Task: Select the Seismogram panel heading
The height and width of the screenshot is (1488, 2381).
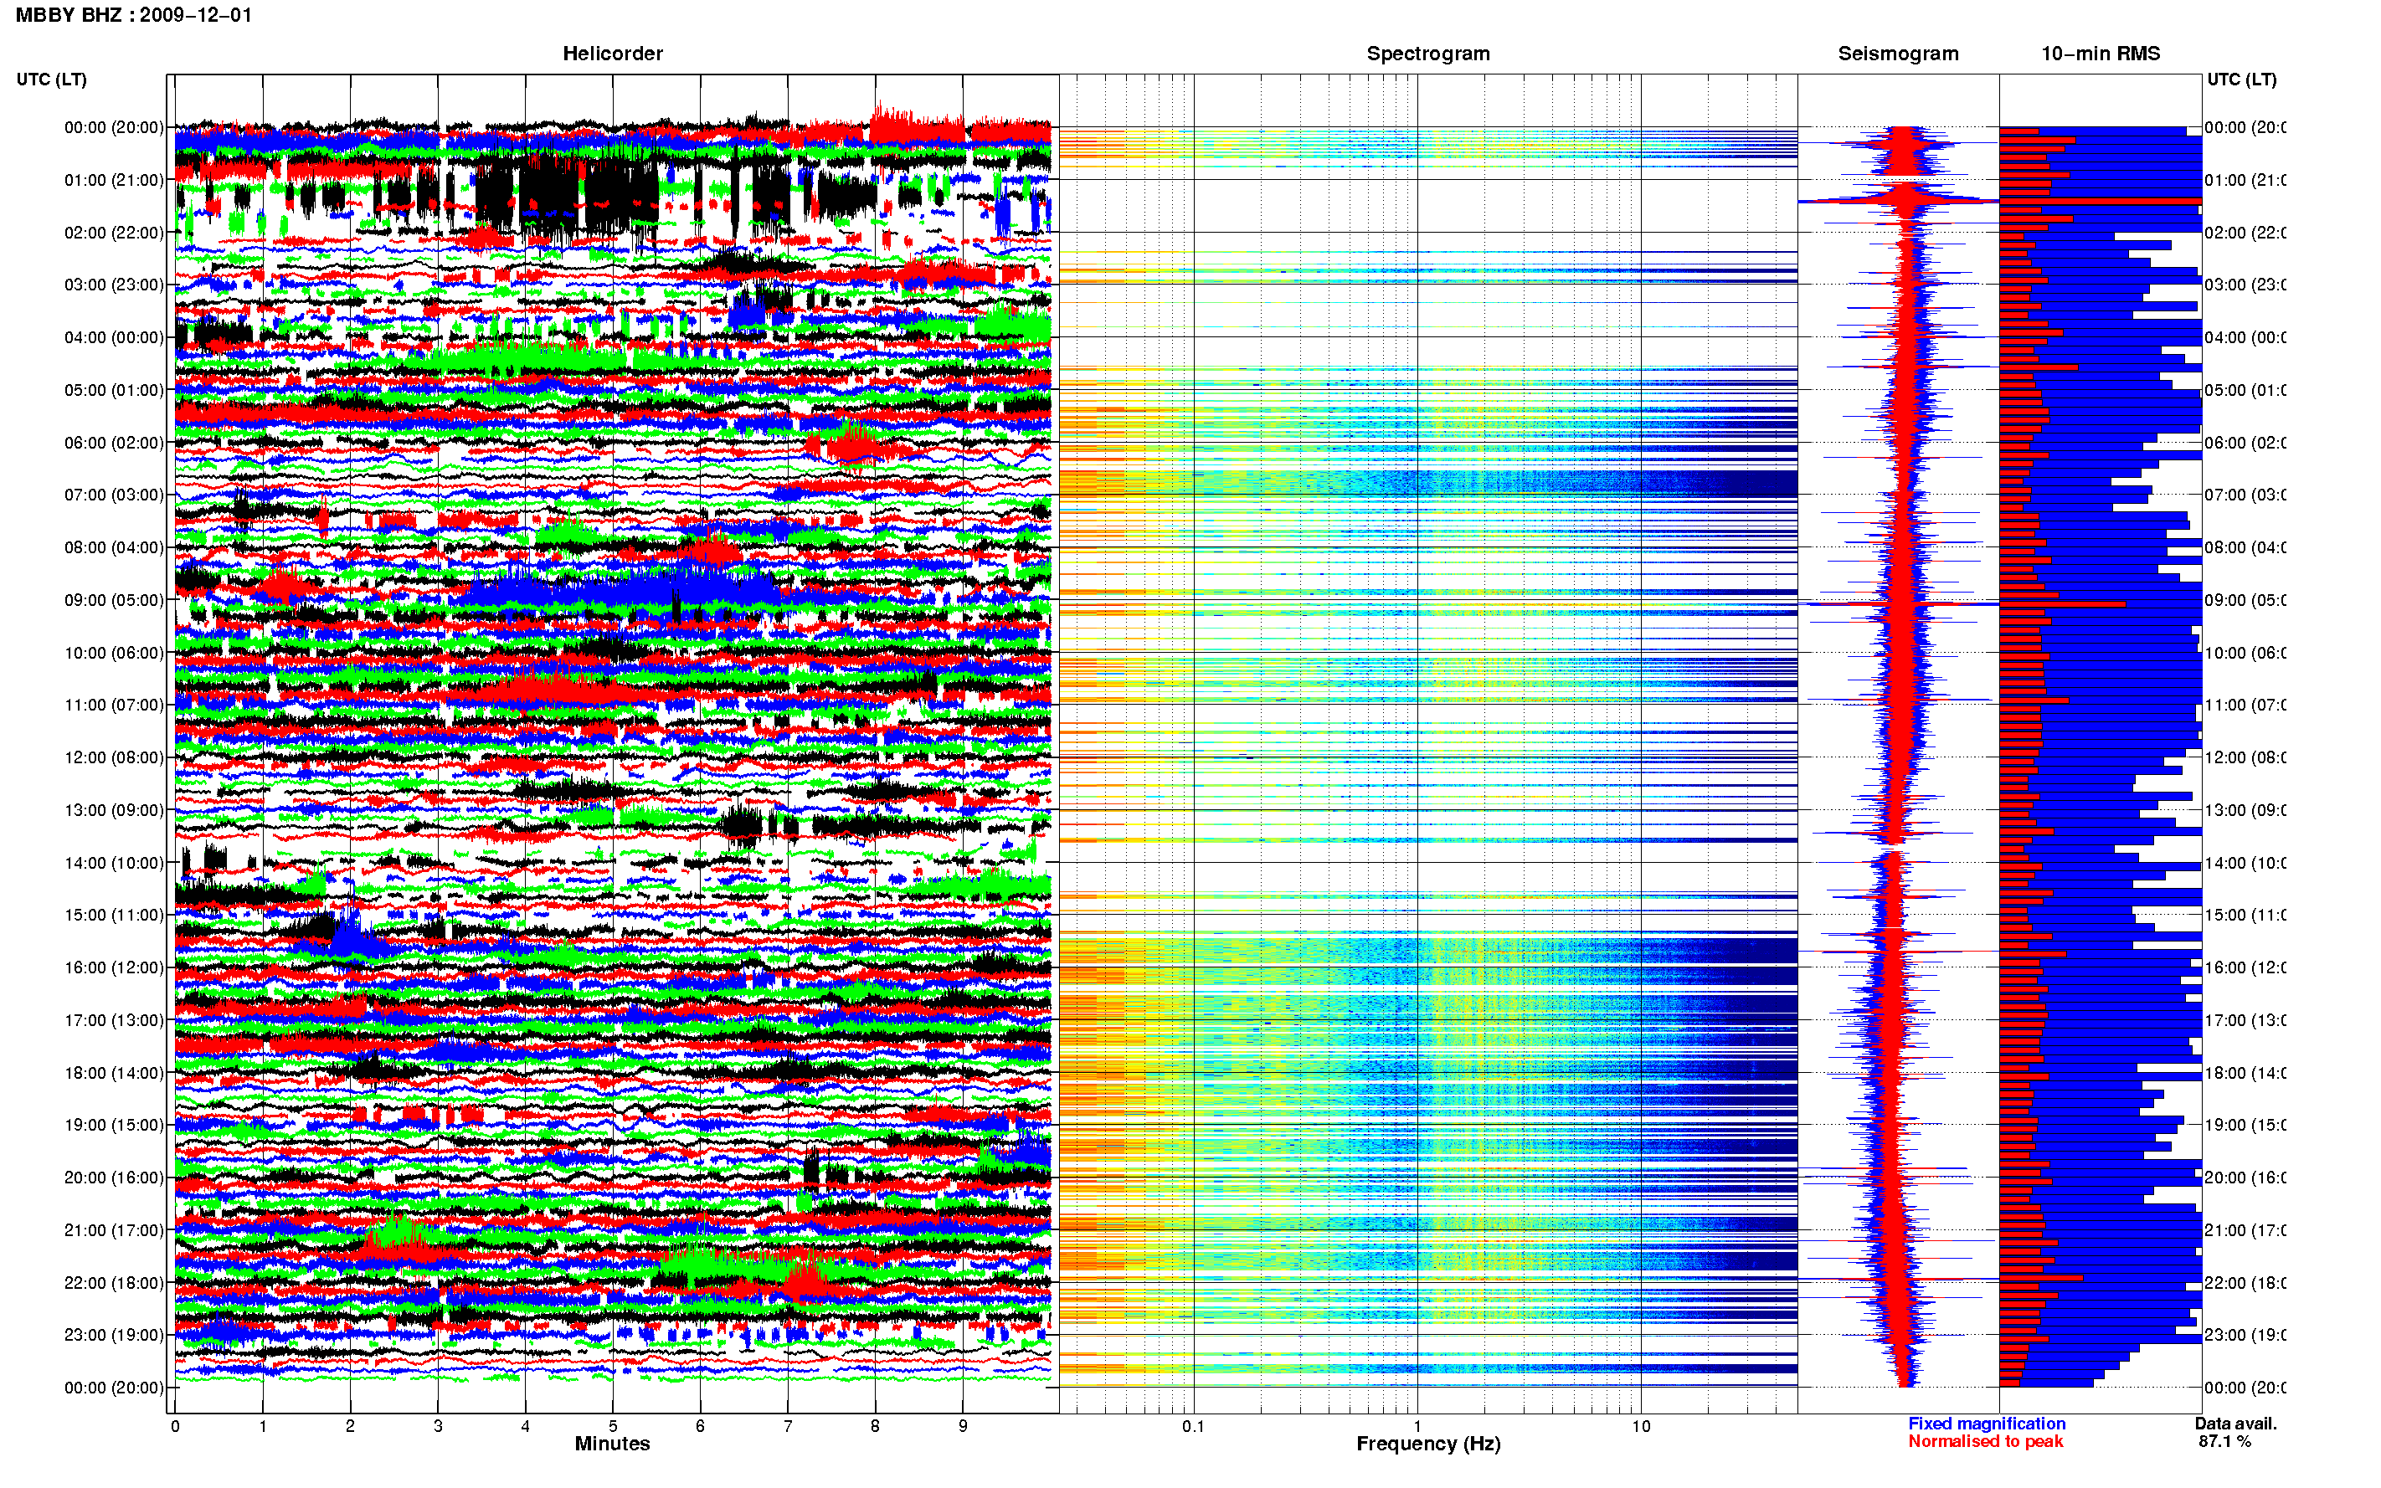Action: pos(1898,54)
